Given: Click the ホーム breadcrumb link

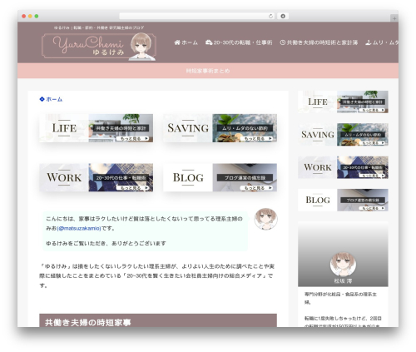Looking at the screenshot, I should click(x=54, y=99).
